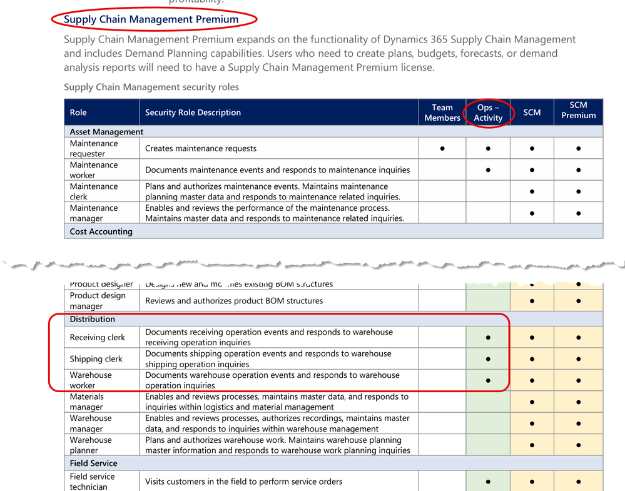Select the Asset Management section row
625x491 pixels.
pos(333,131)
